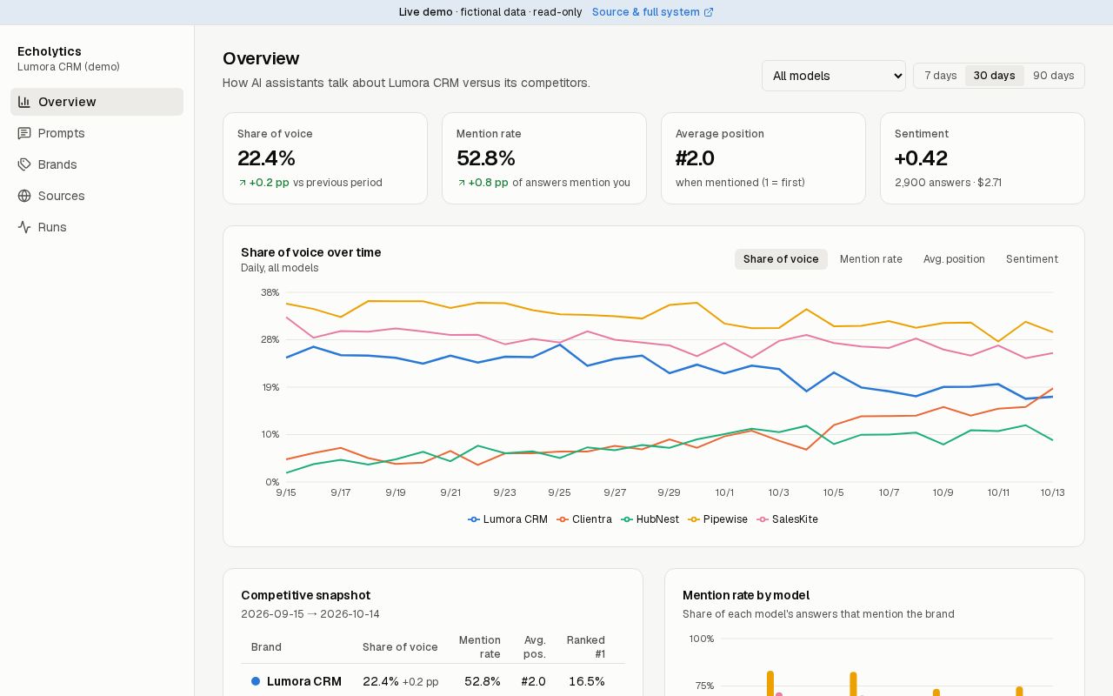The width and height of the screenshot is (1113, 696).
Task: Switch chart to Avg. position tab
Action: point(954,259)
